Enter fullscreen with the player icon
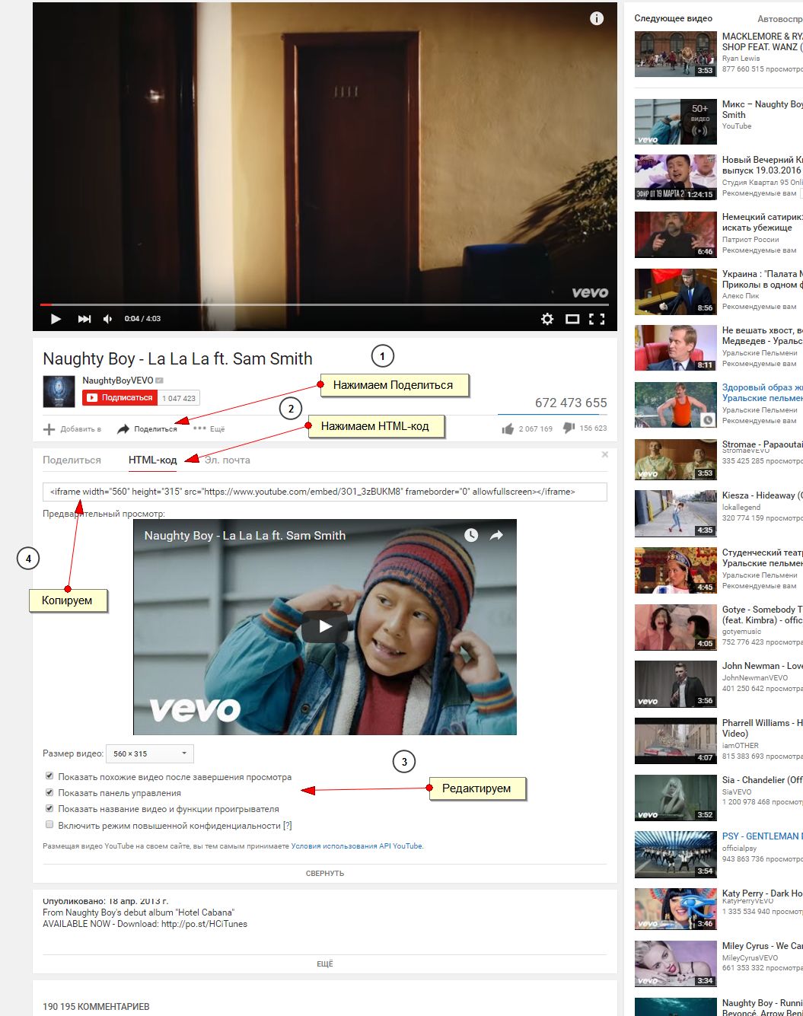Viewport: 803px width, 1016px height. (x=597, y=319)
